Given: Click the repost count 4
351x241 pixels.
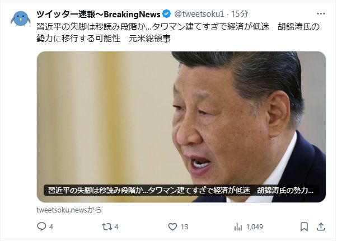Looking at the screenshot, I should coord(116,227).
